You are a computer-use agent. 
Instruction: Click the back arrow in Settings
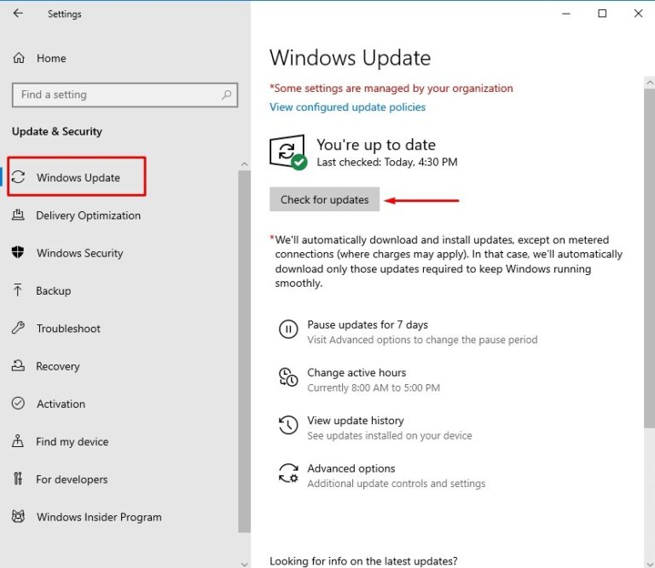click(18, 14)
